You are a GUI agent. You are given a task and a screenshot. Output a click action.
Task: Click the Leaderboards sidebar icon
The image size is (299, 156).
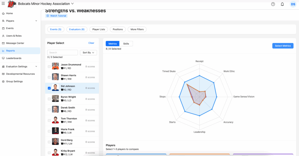click(3, 58)
